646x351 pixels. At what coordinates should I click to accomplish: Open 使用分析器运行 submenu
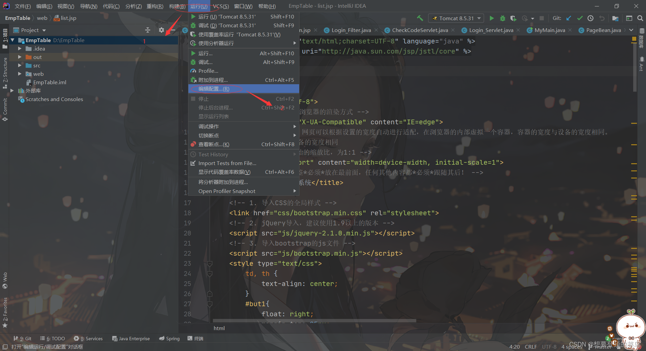(244, 43)
